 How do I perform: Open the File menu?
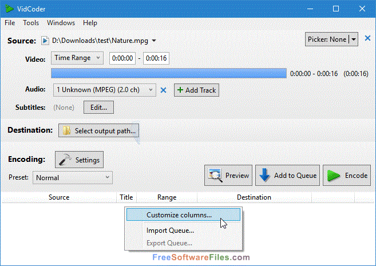click(x=10, y=23)
